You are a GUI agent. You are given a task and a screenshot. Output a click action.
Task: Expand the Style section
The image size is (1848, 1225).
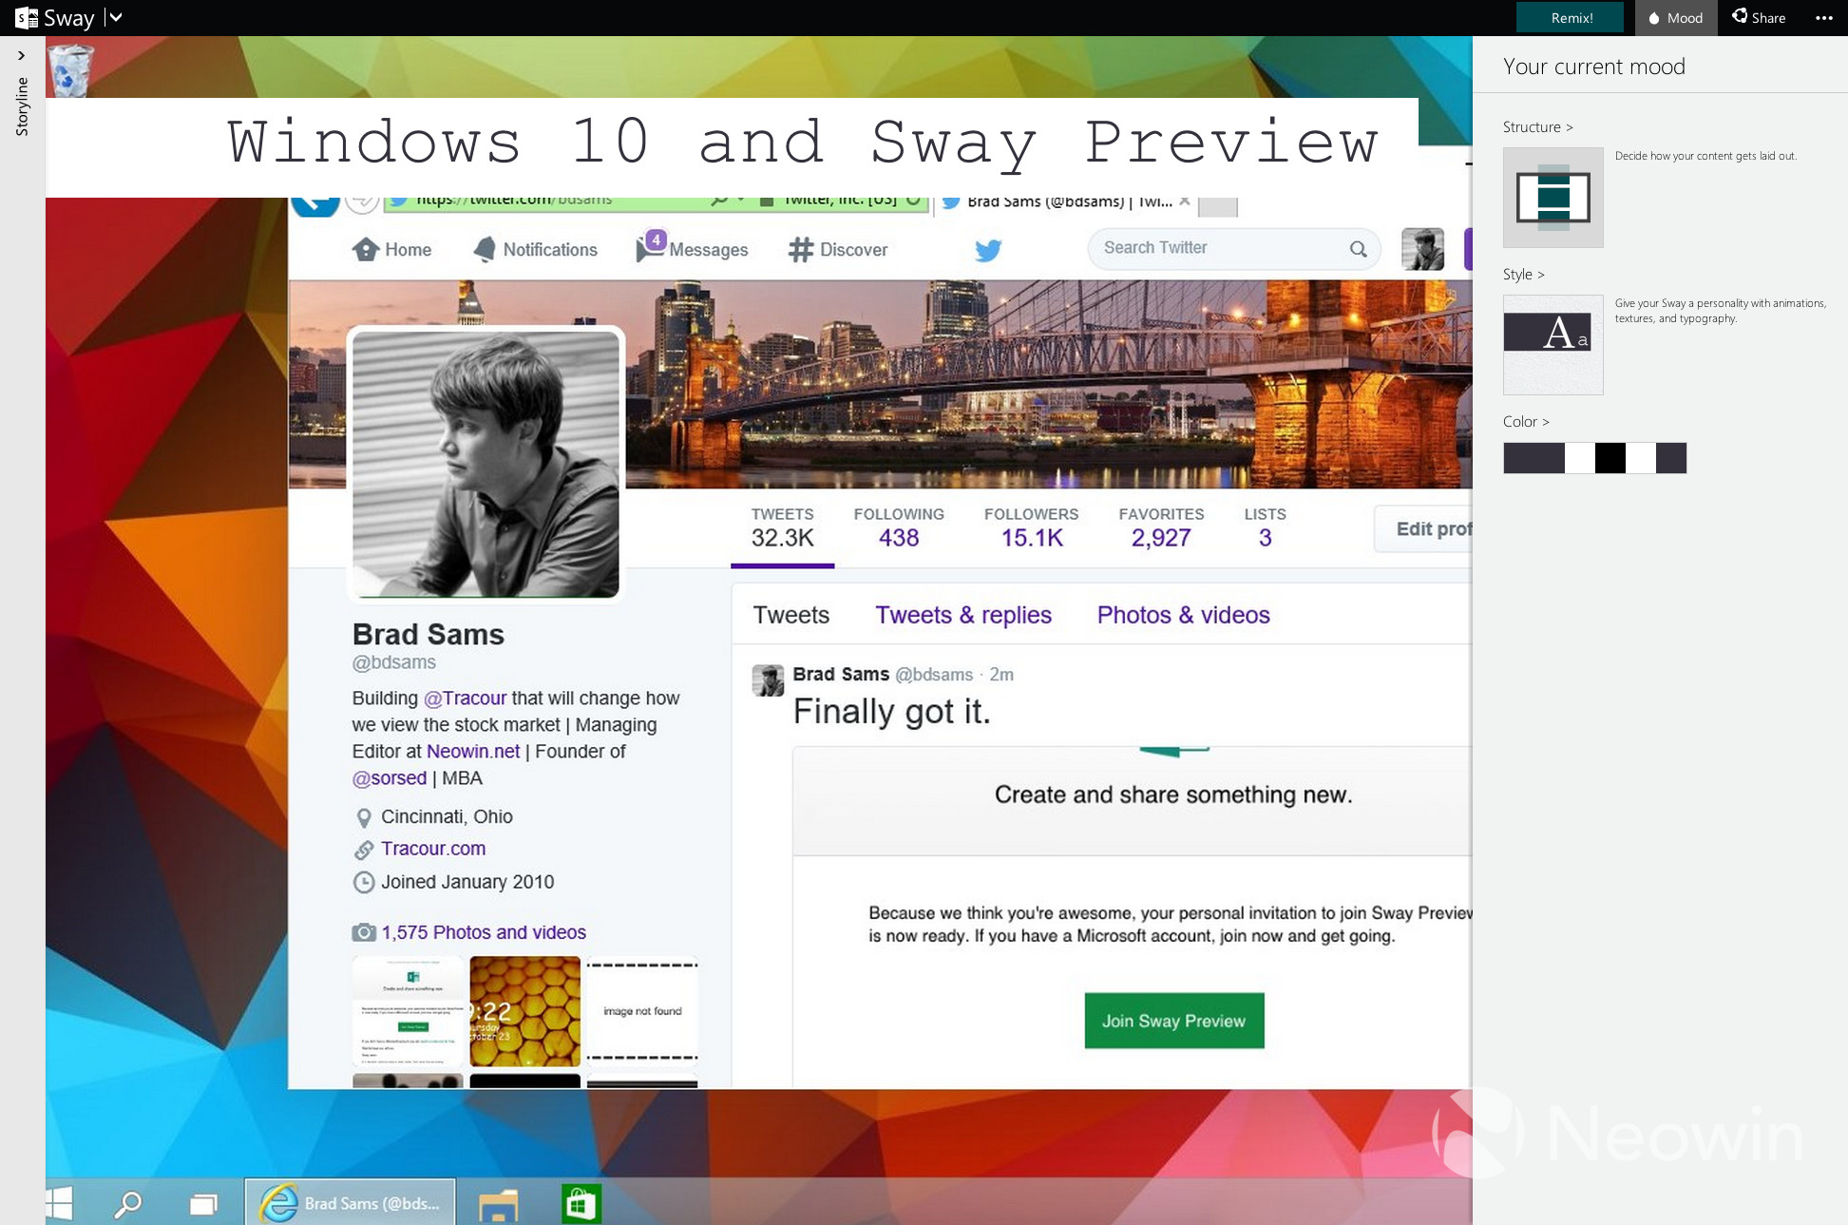coord(1523,274)
